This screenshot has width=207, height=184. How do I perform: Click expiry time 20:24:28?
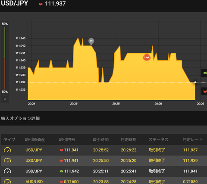129,182
